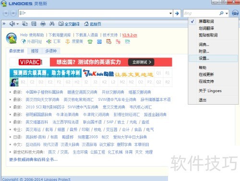Image resolution: width=240 pixels, height=181 pixels.
Task: Open 下载真人语音 link
Action: [87, 35]
